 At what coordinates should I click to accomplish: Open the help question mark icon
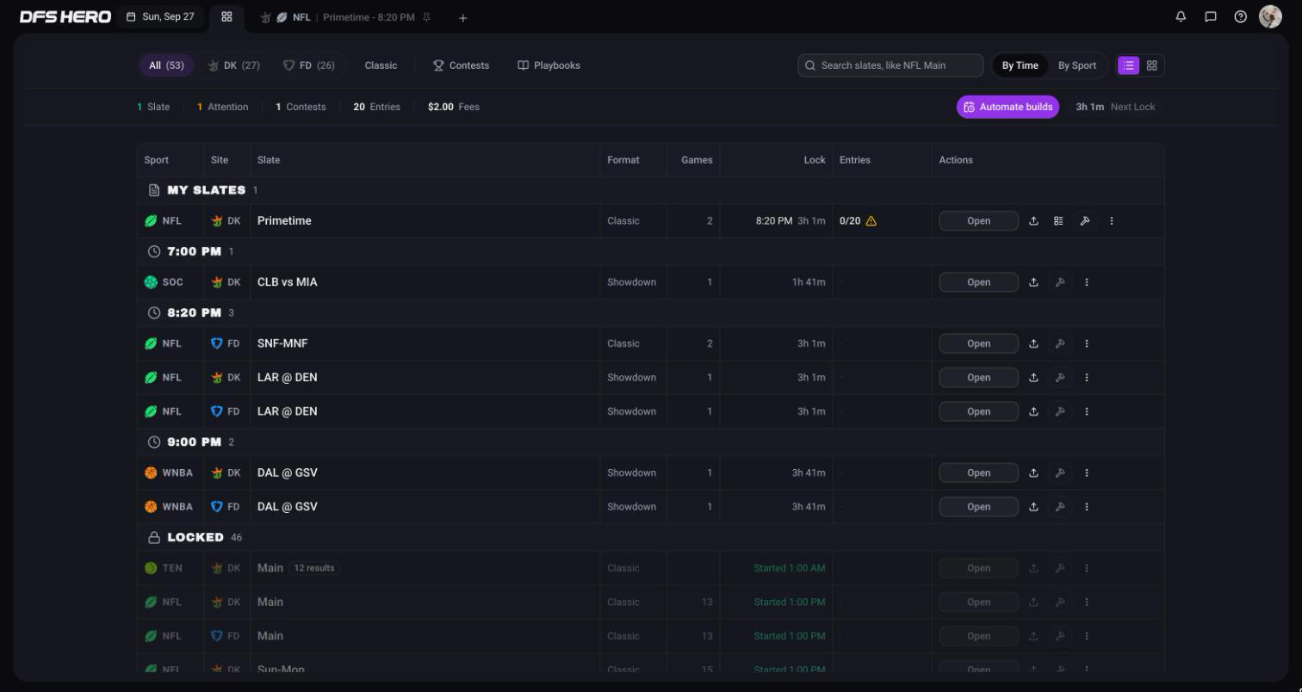click(1240, 16)
